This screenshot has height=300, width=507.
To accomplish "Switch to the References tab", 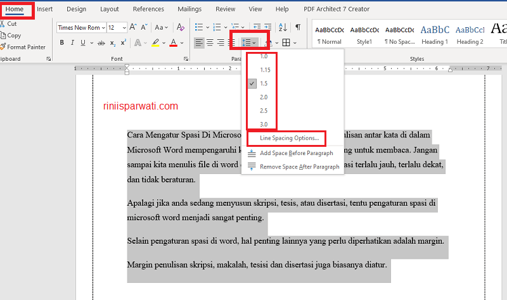I will point(148,9).
